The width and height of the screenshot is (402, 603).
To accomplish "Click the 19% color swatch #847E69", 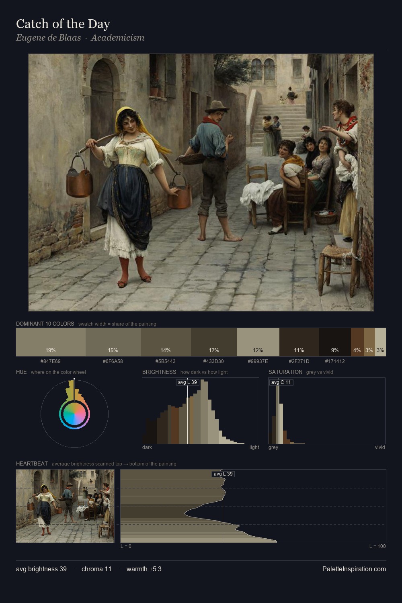I will pyautogui.click(x=51, y=342).
